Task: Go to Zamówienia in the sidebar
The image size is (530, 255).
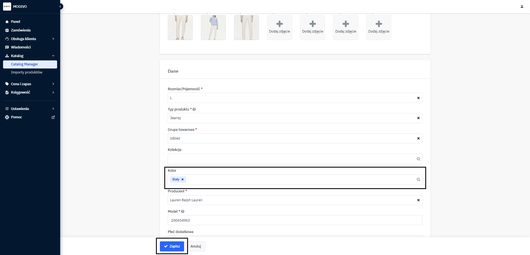Action: pyautogui.click(x=21, y=30)
